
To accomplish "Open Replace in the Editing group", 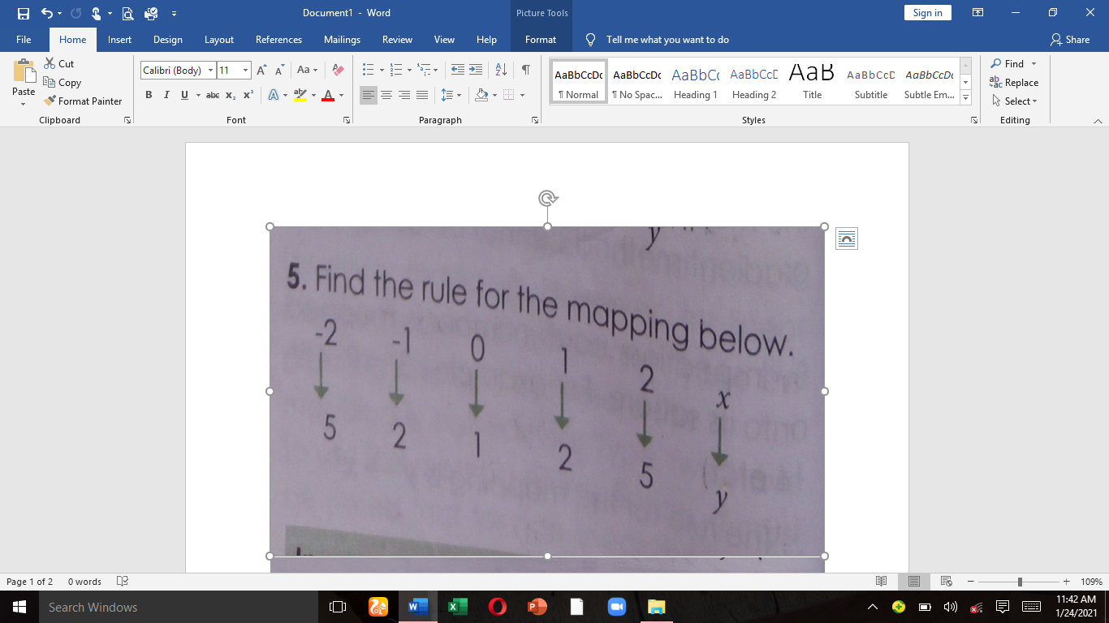I will tap(1016, 82).
